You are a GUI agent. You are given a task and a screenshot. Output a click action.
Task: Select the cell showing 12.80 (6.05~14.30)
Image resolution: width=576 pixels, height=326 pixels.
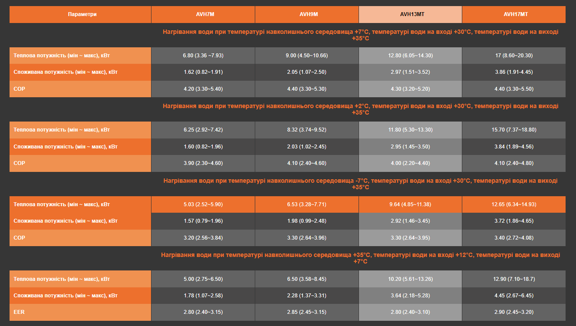(410, 56)
